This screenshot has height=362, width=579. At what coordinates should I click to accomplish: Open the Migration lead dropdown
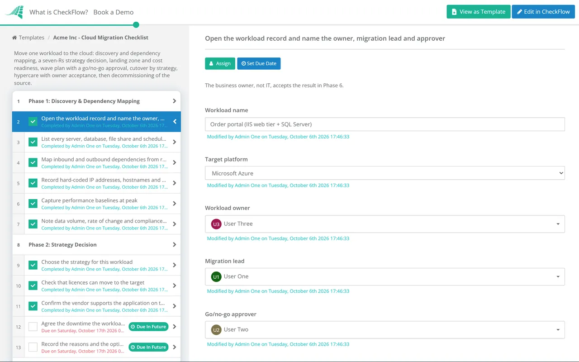tap(385, 276)
